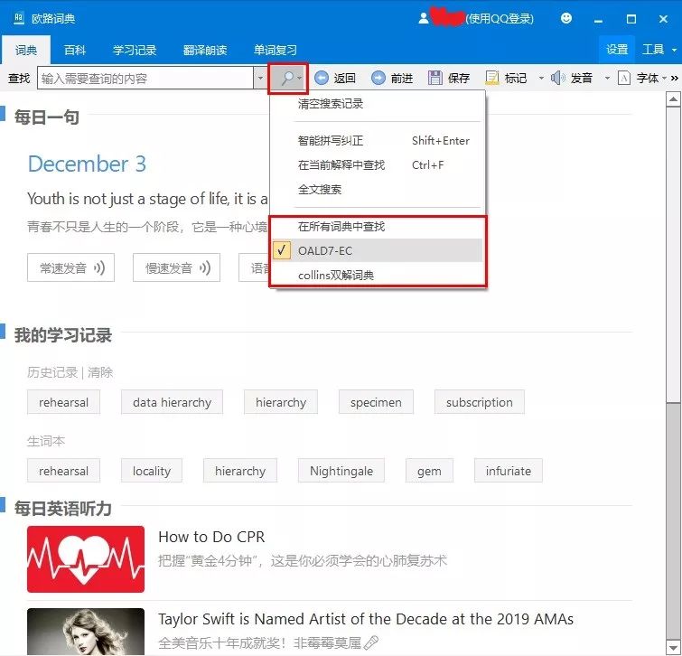Look up history word rehearsal
The height and width of the screenshot is (656, 682).
(x=63, y=402)
